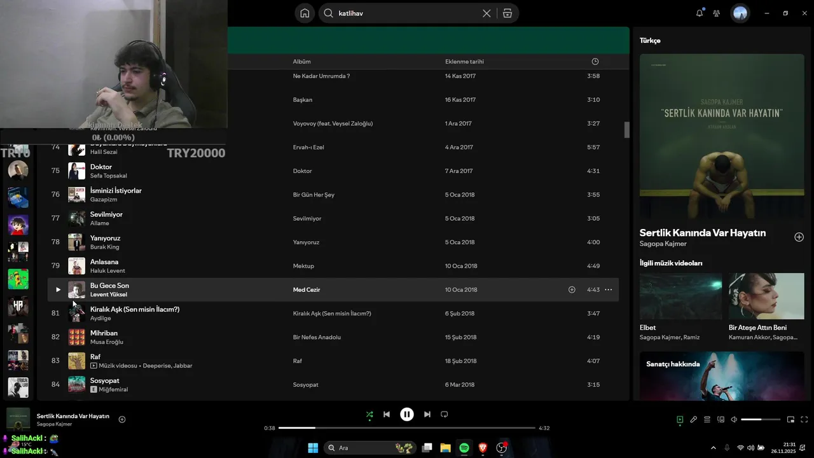Open Spotify from the Windows taskbar
The width and height of the screenshot is (814, 458).
tap(464, 448)
